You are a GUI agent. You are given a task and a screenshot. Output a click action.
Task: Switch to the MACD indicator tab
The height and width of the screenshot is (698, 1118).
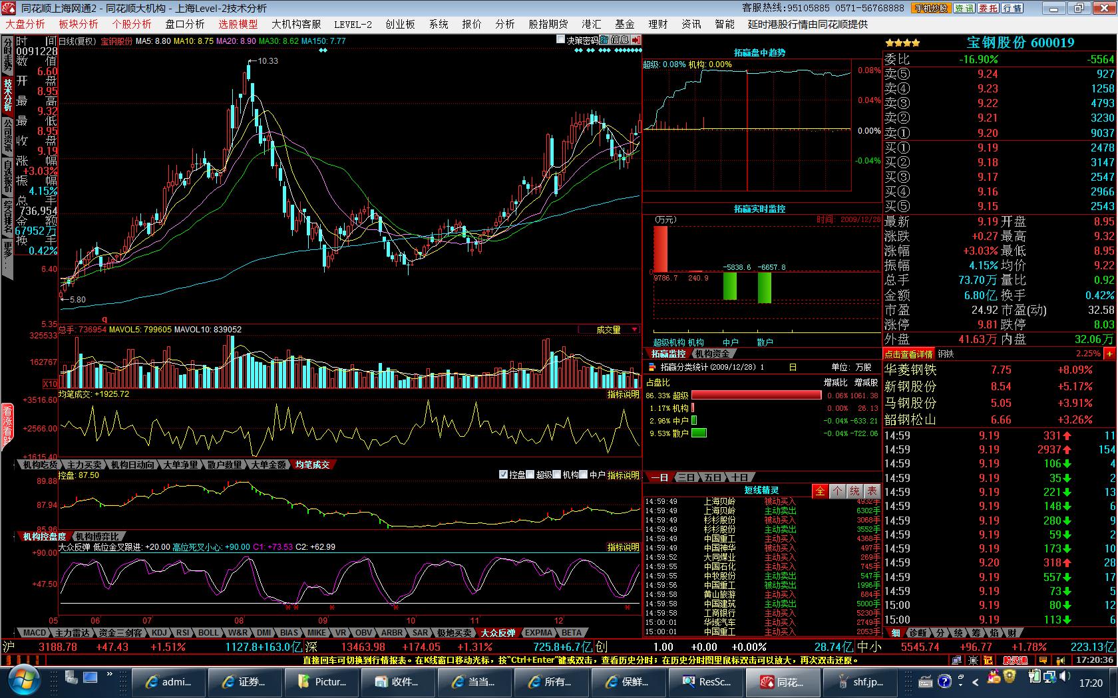[34, 633]
